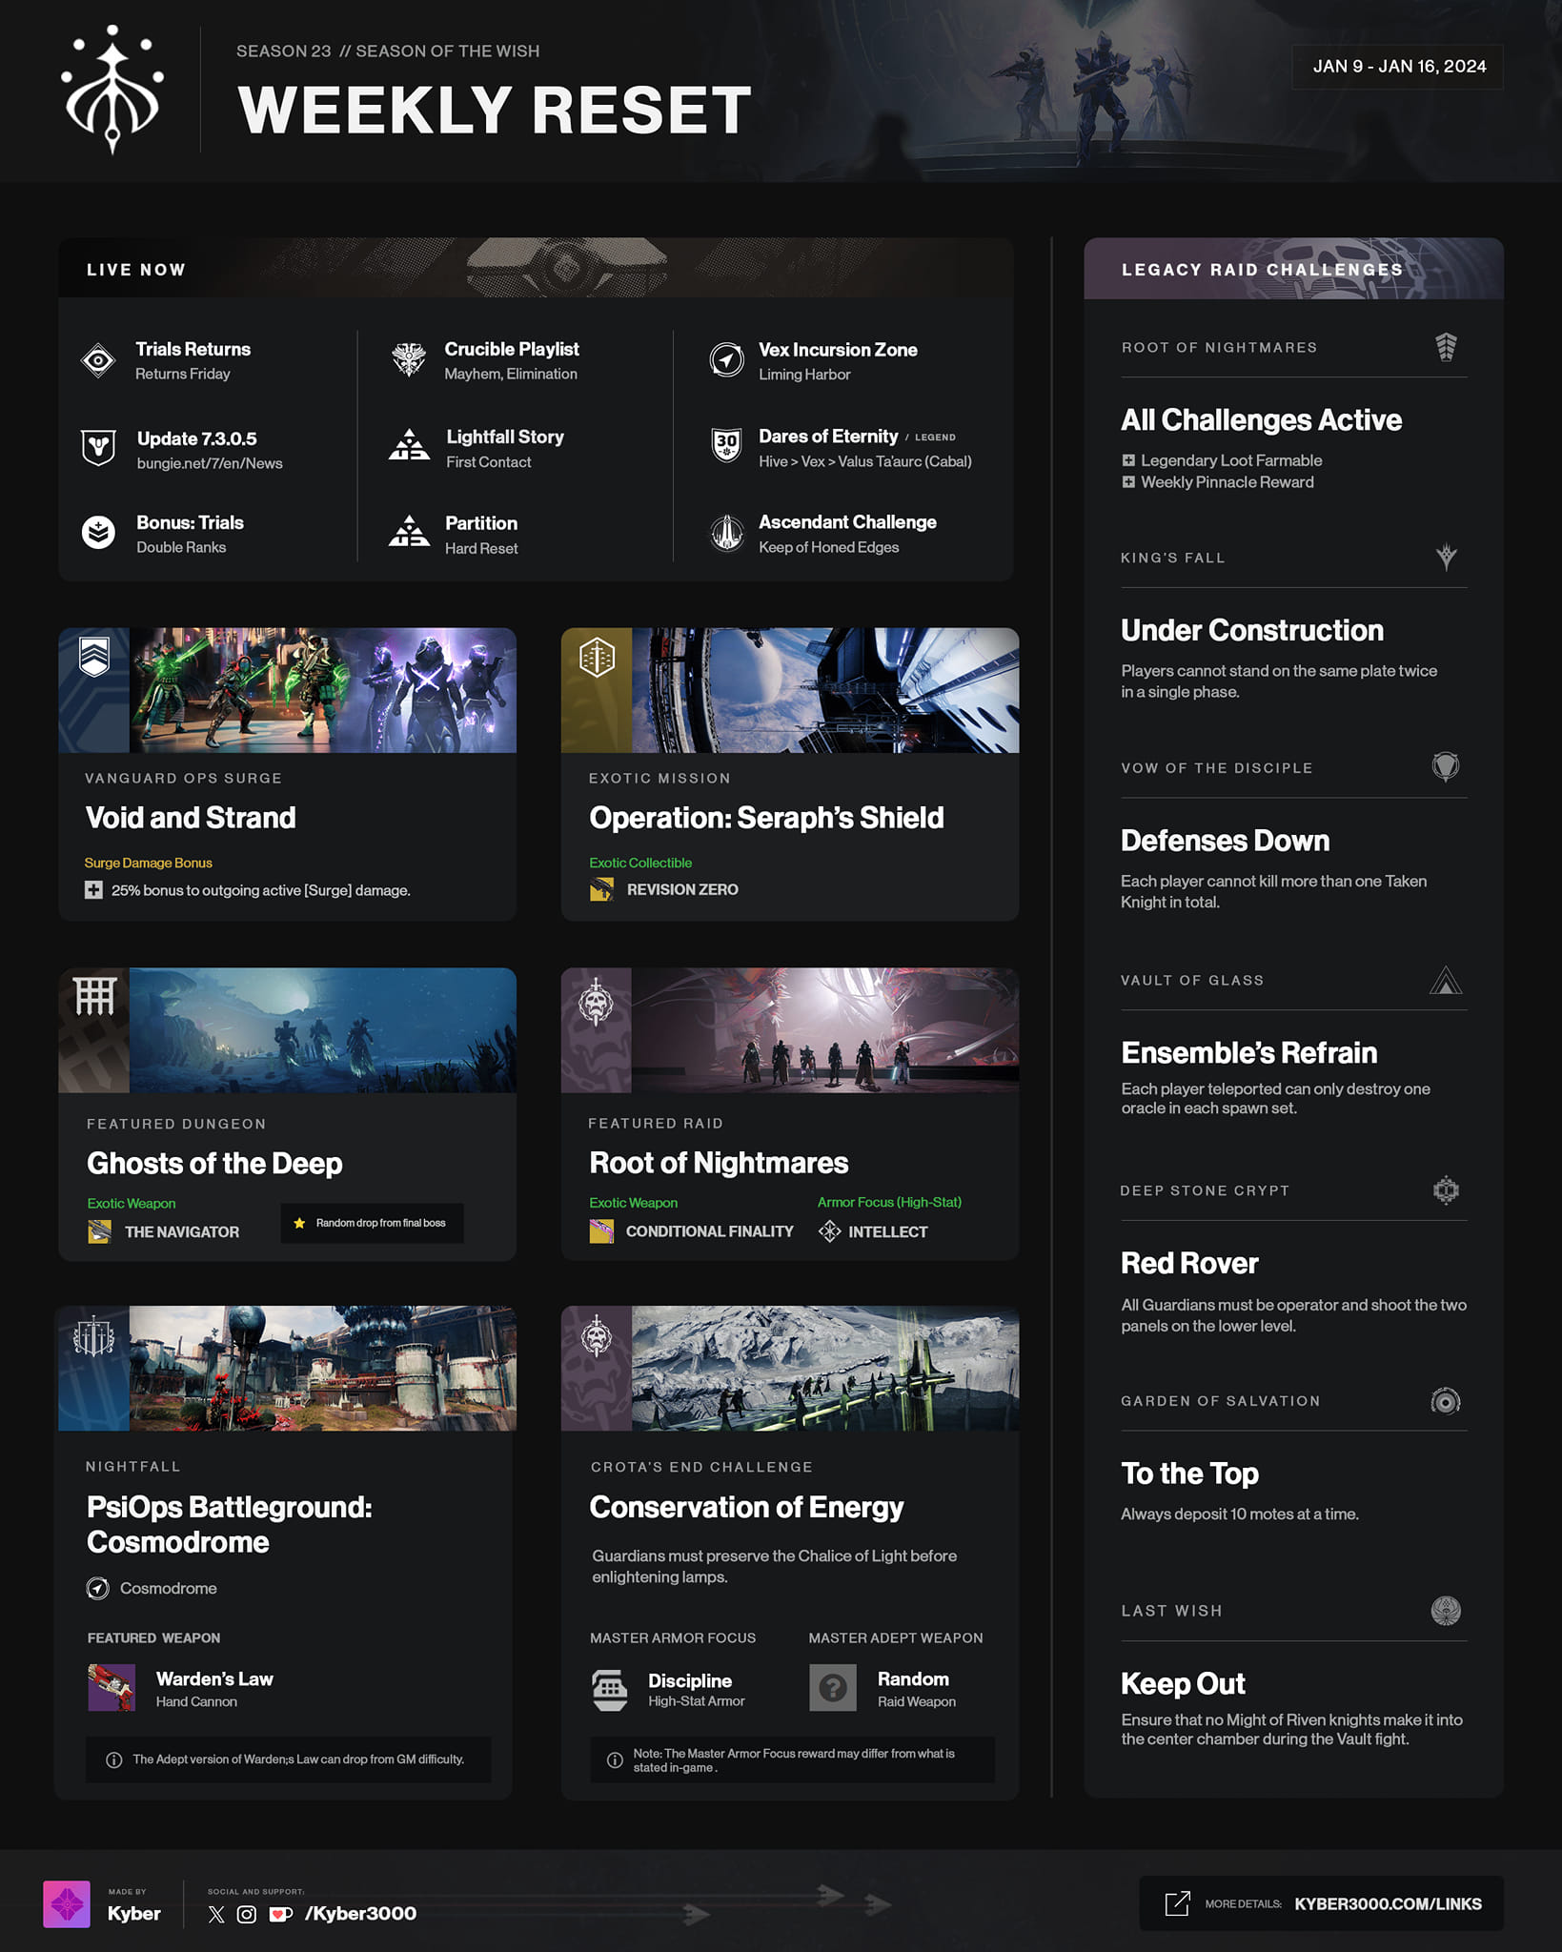
Task: Click the Keep Out challenge title
Action: click(x=1183, y=1683)
